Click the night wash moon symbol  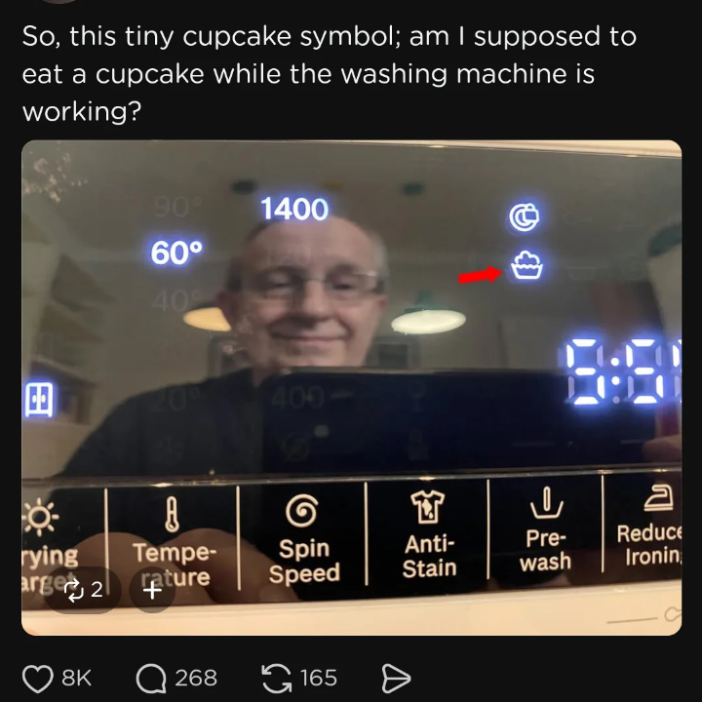click(x=524, y=217)
